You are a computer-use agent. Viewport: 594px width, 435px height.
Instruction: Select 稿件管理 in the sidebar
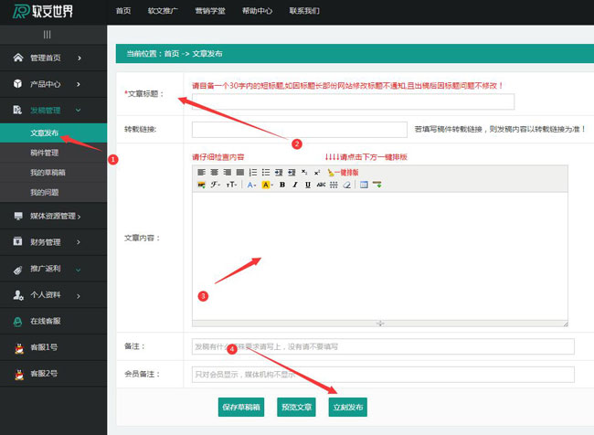pyautogui.click(x=44, y=153)
